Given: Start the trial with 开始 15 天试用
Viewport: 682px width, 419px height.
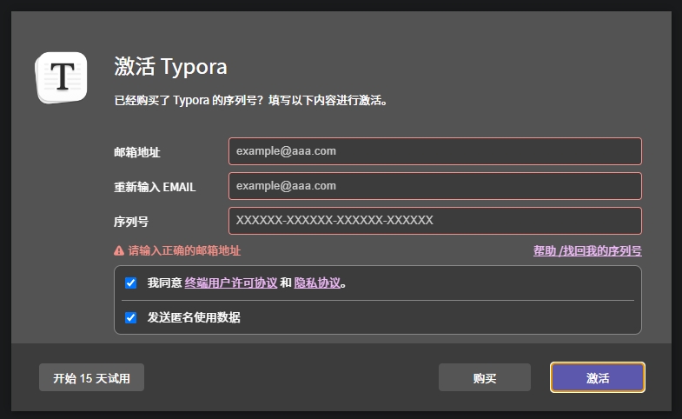Looking at the screenshot, I should (x=91, y=377).
